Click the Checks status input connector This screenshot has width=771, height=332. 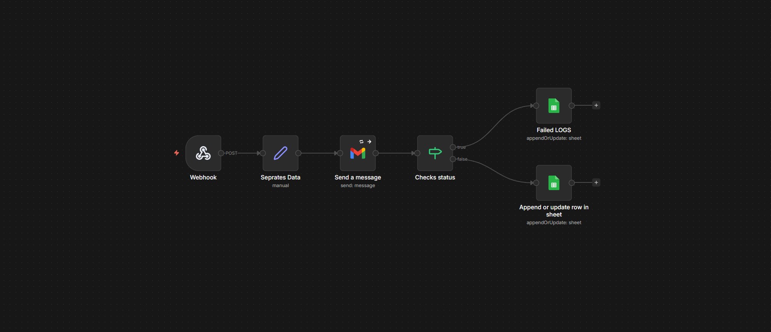(x=417, y=153)
